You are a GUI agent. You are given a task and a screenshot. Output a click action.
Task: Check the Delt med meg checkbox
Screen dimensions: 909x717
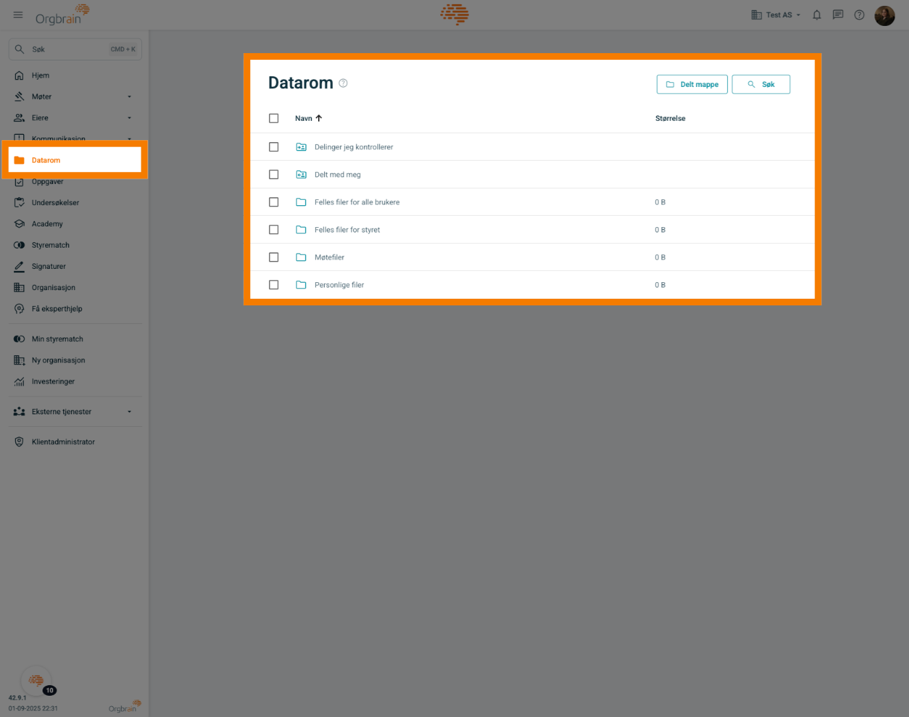(274, 175)
